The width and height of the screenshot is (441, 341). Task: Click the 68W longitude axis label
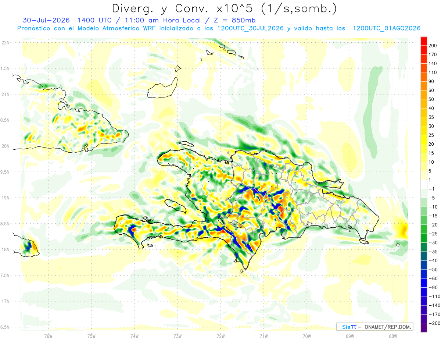pos(393,336)
